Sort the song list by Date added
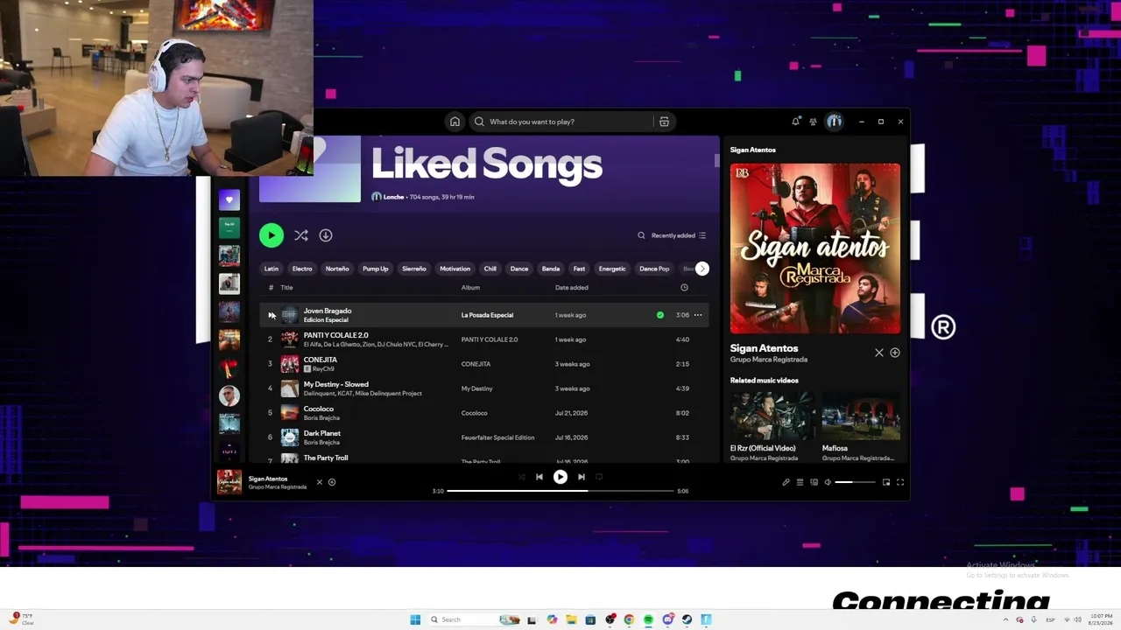This screenshot has width=1121, height=630. pyautogui.click(x=572, y=288)
